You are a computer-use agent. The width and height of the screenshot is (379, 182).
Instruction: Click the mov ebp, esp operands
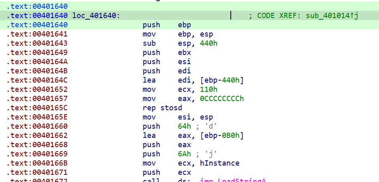[x=195, y=34]
